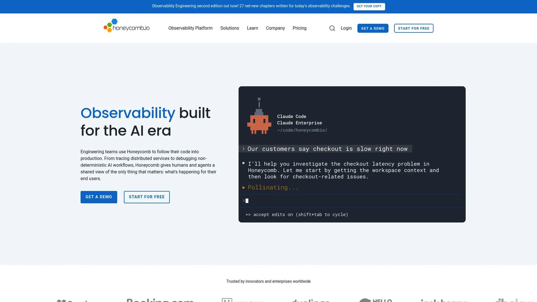Click Start for Free in header

(414, 28)
